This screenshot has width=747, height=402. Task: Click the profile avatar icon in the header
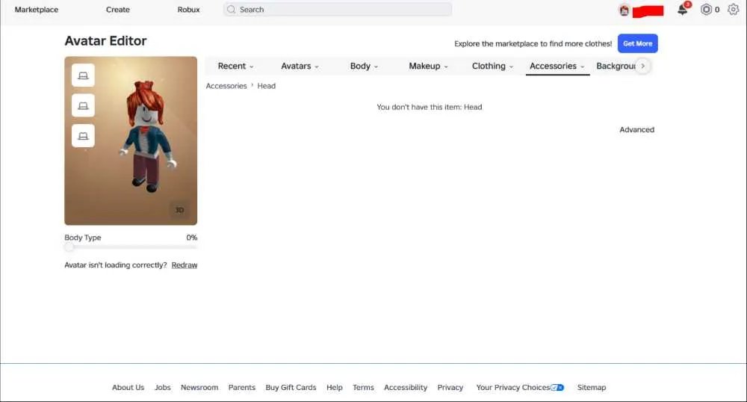624,10
